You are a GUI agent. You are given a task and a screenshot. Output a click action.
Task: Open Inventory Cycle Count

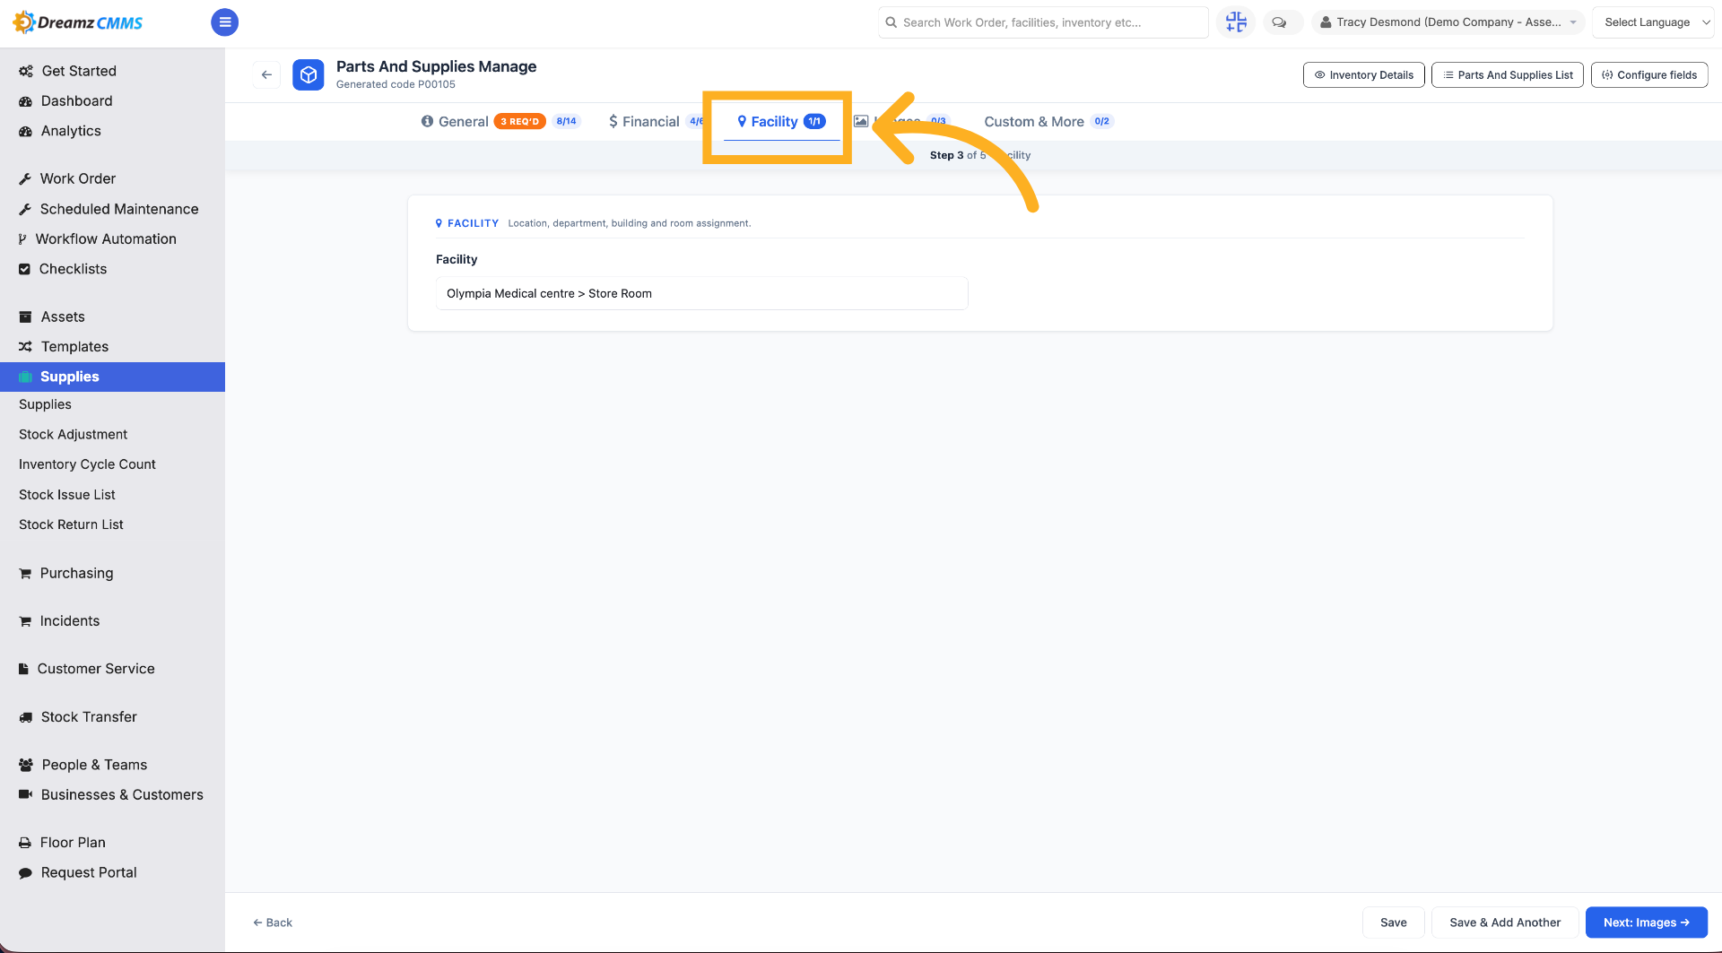(x=87, y=464)
